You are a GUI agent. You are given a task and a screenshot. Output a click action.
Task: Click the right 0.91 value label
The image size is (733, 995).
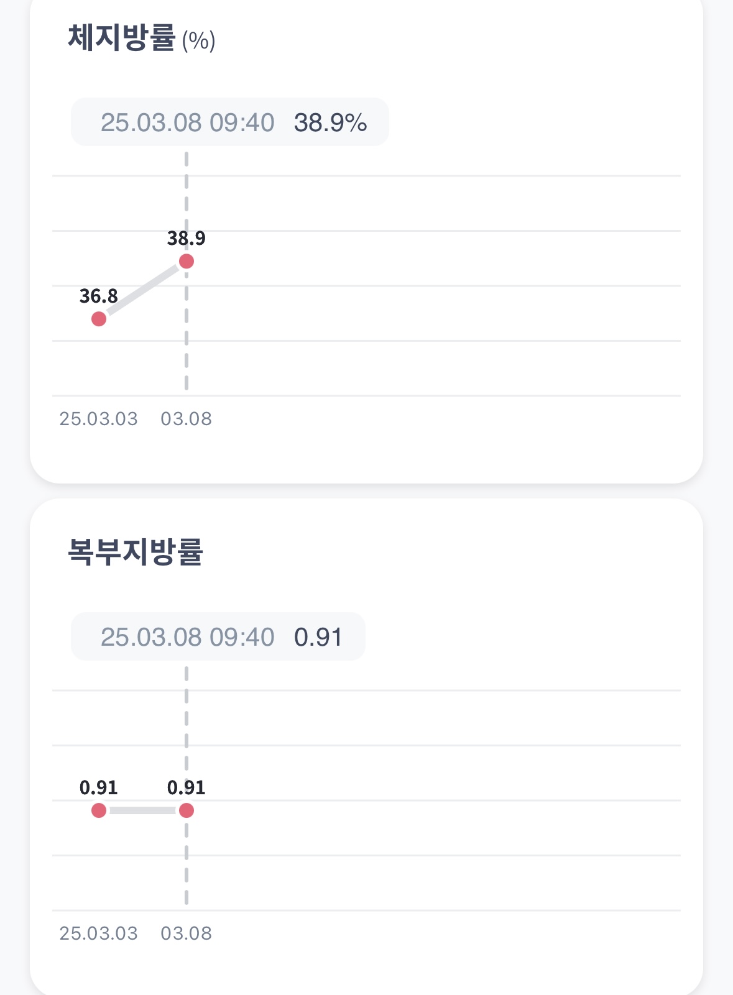(186, 788)
